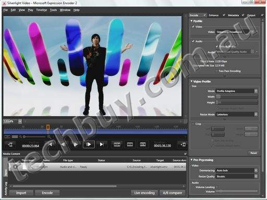Open the Help menu
Image resolution: width=267 pixels, height=200 pixels.
click(x=76, y=10)
